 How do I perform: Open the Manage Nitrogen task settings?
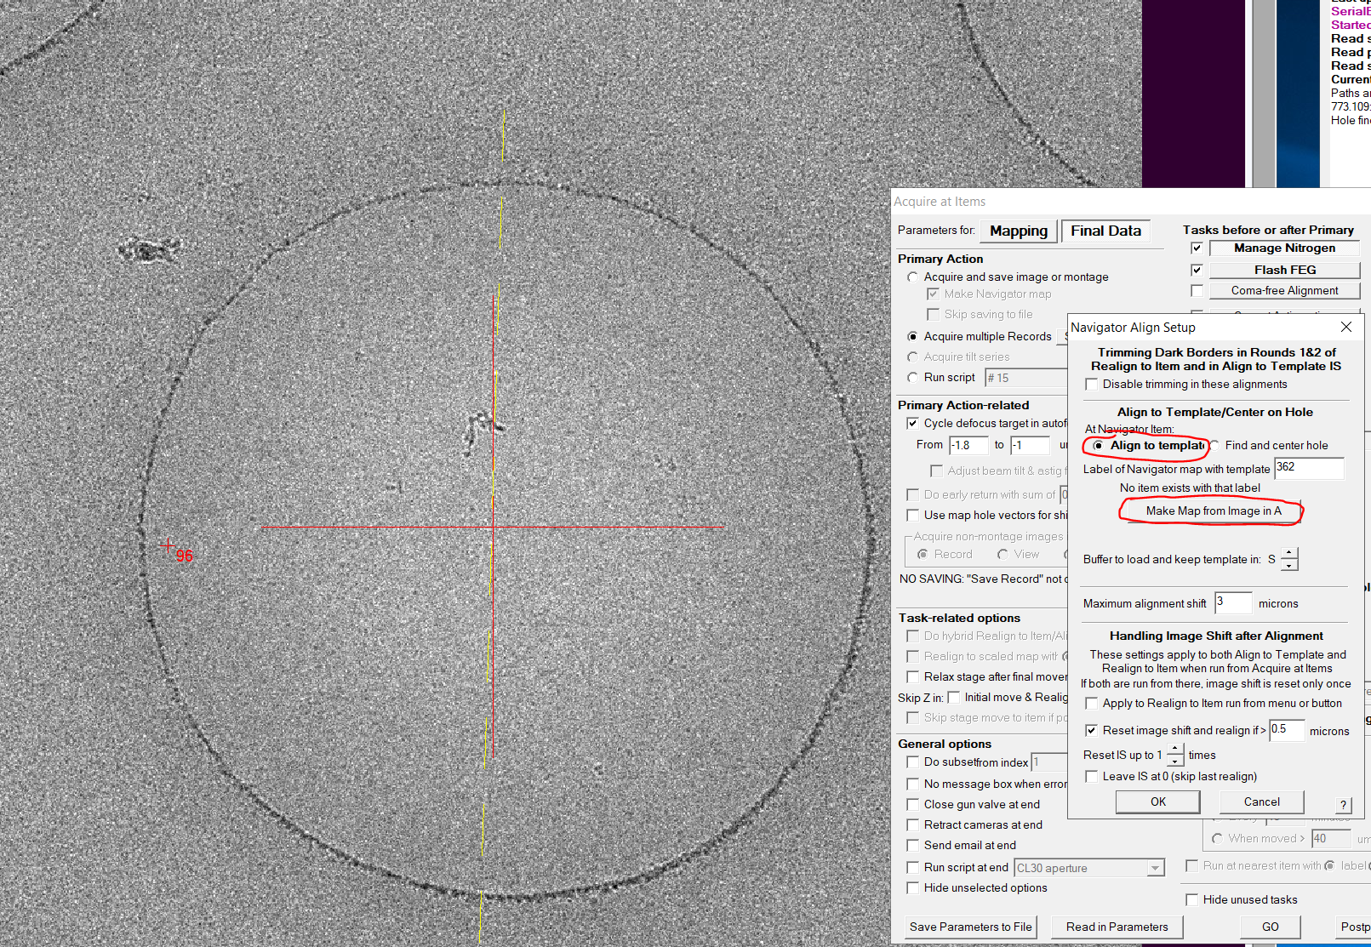point(1284,248)
